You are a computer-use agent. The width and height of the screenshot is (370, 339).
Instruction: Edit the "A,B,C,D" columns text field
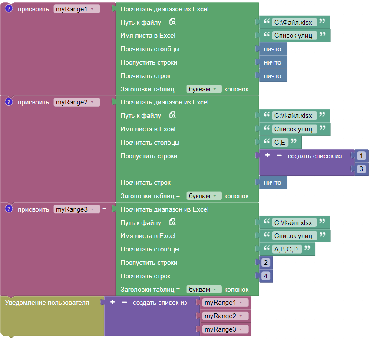point(287,249)
